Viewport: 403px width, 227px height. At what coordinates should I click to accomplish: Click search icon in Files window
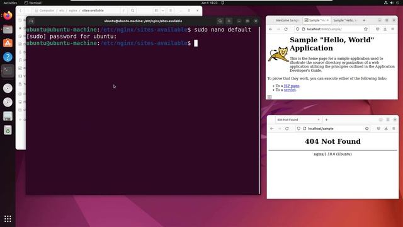[x=133, y=11]
